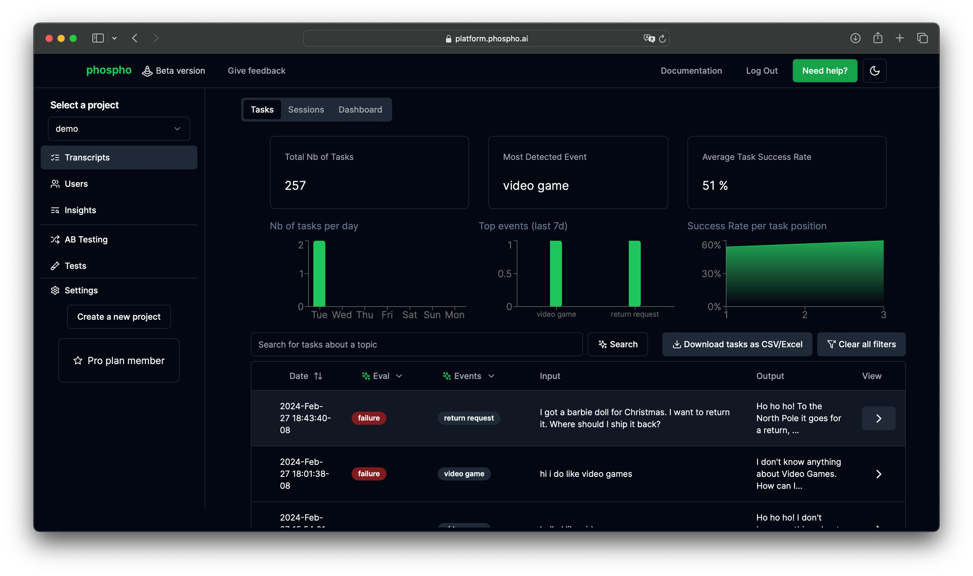The width and height of the screenshot is (973, 576).
Task: Click the video game bar in Top events chart
Action: pyautogui.click(x=556, y=273)
